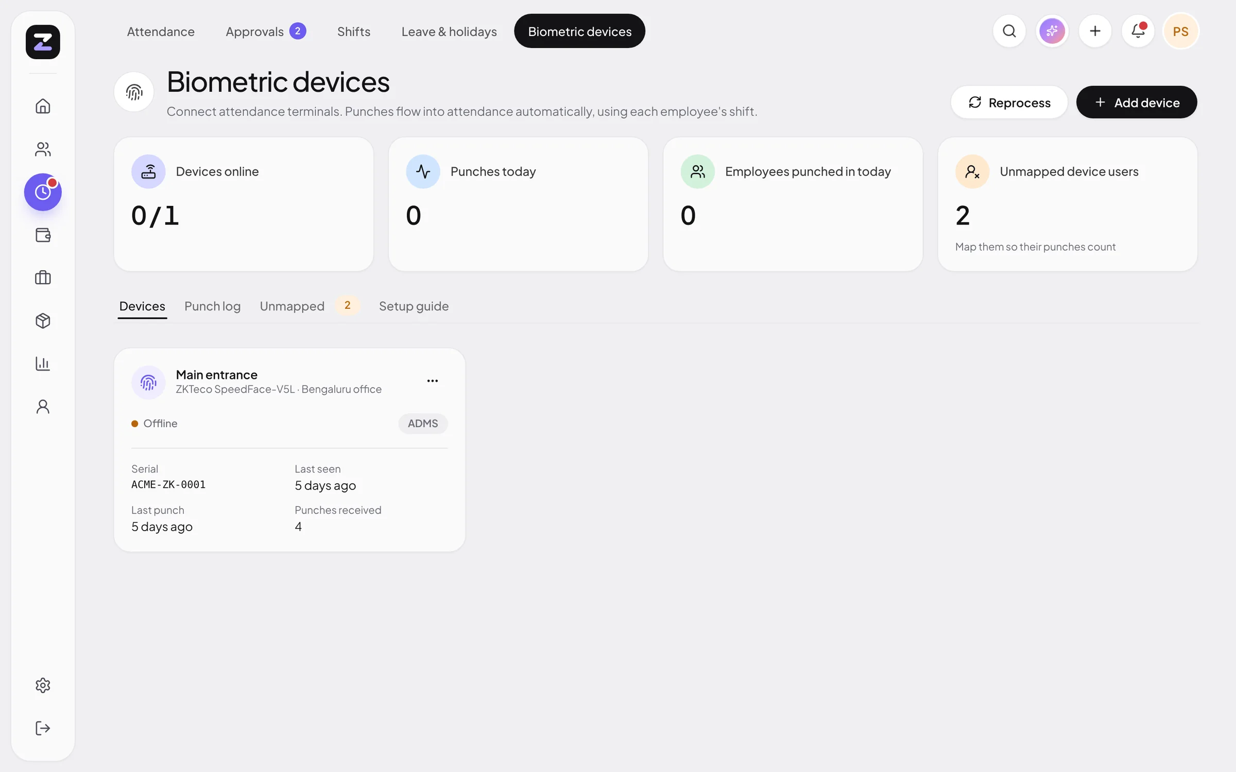Open the Z logo home in sidebar

(x=43, y=42)
